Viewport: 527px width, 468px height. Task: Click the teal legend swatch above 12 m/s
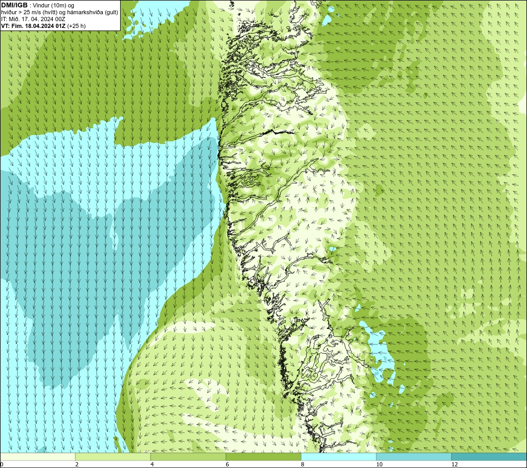pyautogui.click(x=490, y=456)
